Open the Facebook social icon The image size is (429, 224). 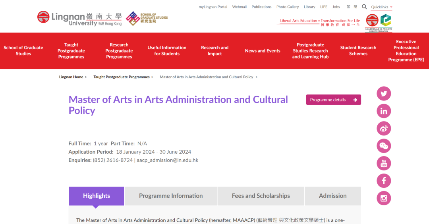click(384, 181)
